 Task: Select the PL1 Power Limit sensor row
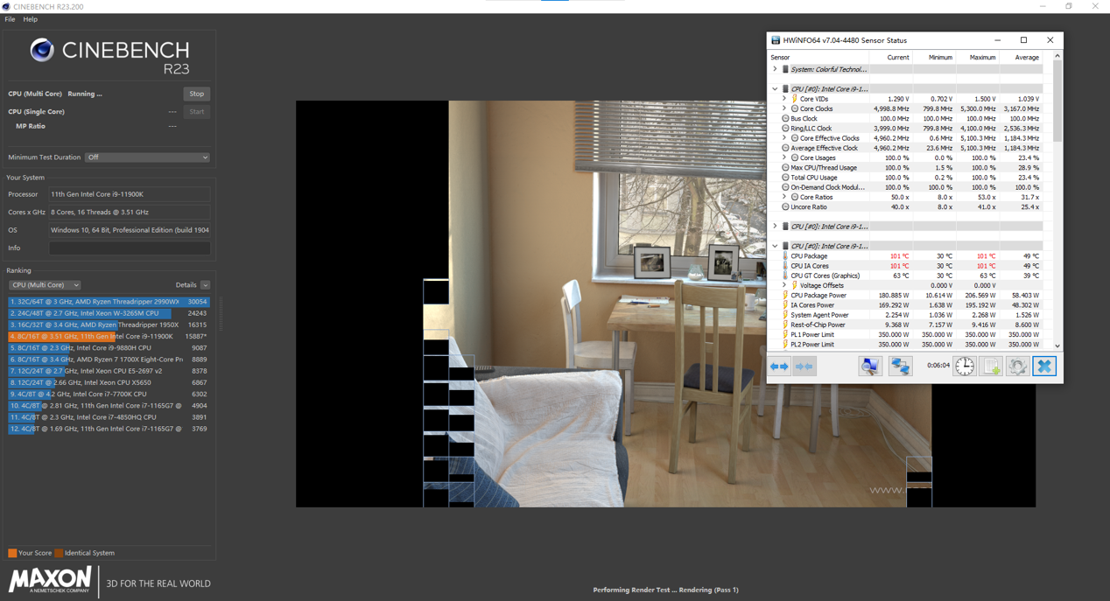click(905, 335)
